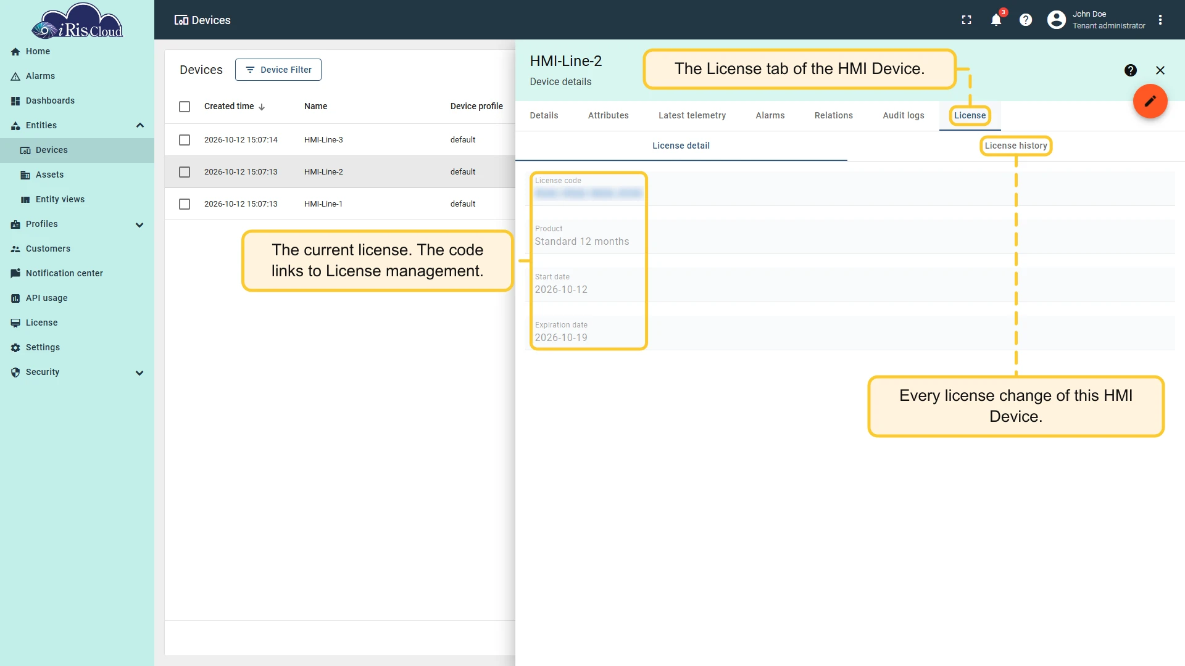1185x666 pixels.
Task: Open the Relations tab
Action: click(x=833, y=115)
